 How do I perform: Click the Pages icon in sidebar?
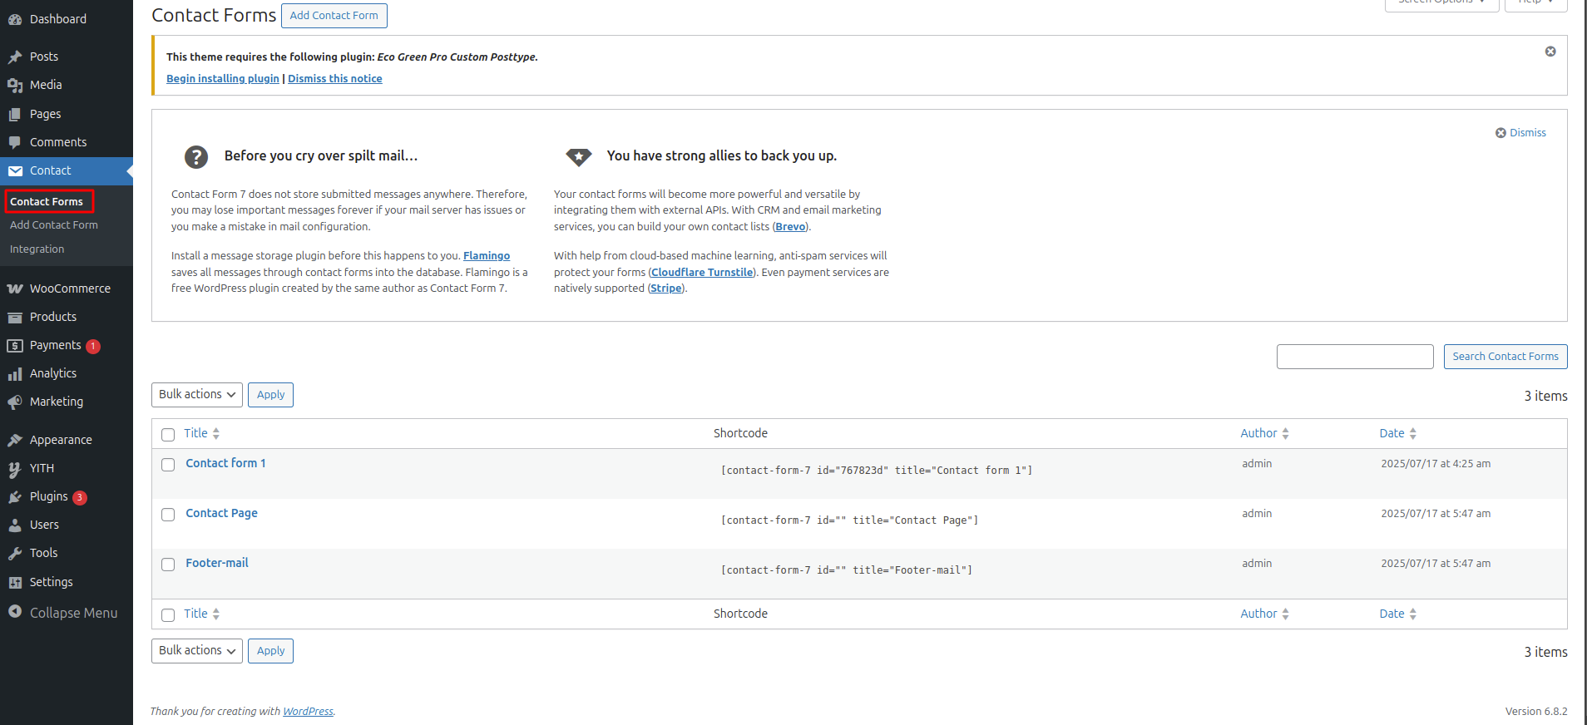coord(15,114)
